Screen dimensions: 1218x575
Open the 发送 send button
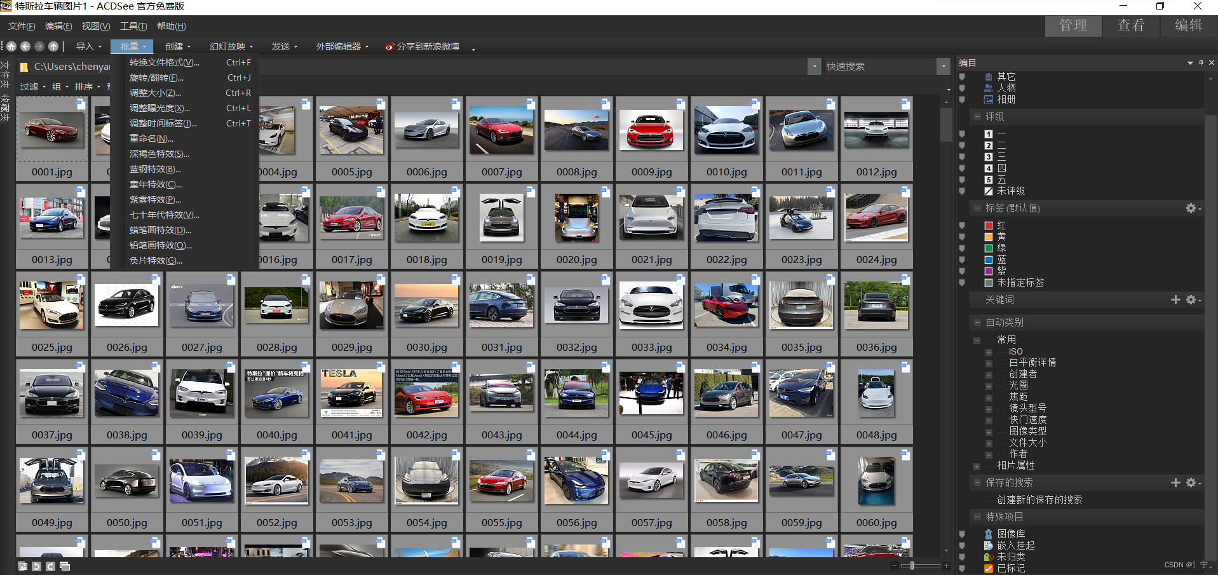coord(285,46)
